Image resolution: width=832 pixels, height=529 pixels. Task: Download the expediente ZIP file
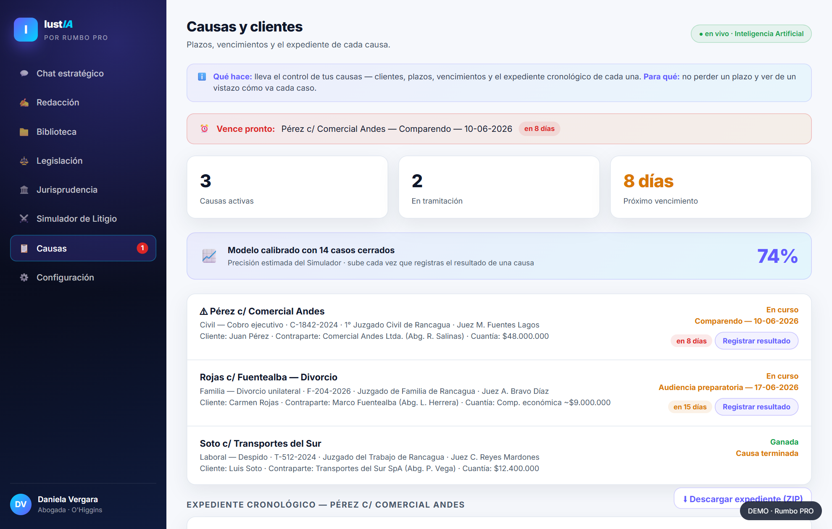(742, 499)
